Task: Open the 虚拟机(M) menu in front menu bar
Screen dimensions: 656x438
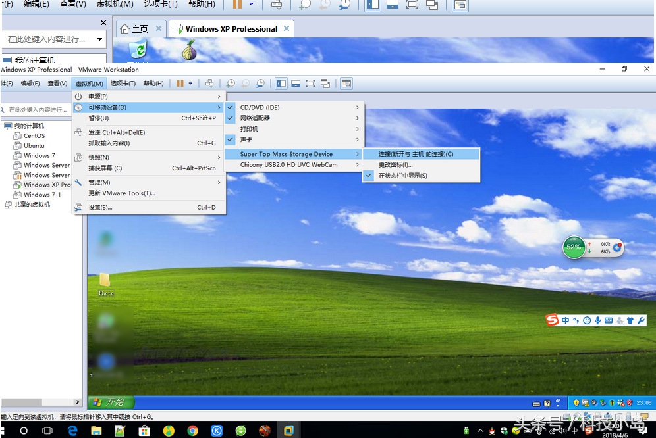Action: 90,84
